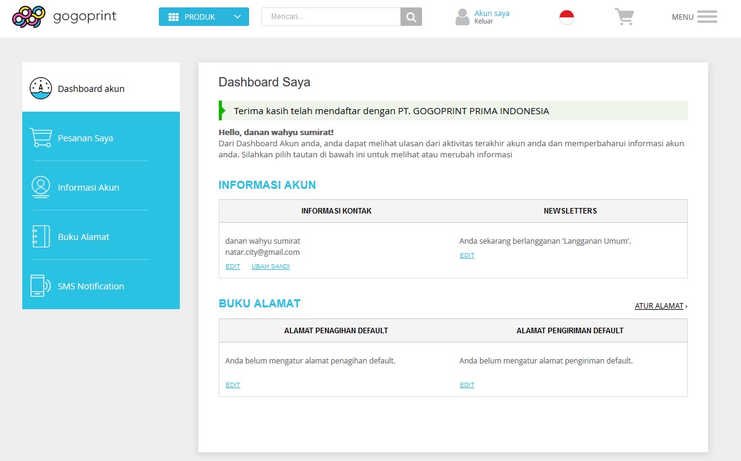This screenshot has height=461, width=741.
Task: Open ATUR ALAMAT to manage addresses
Action: pos(659,305)
